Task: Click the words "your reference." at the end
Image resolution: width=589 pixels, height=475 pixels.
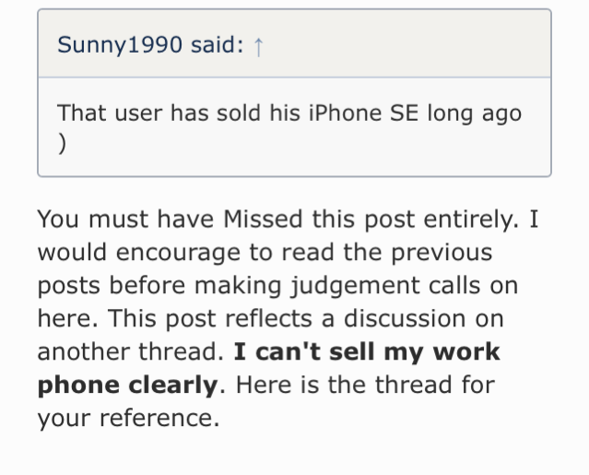Action: pos(128,419)
